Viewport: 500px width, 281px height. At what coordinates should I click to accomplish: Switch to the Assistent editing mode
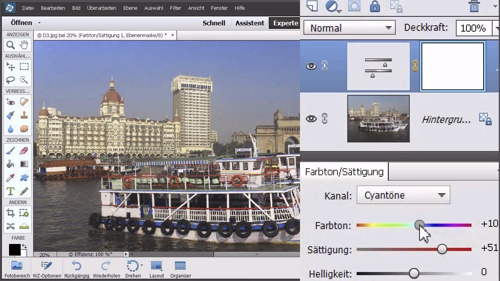tap(250, 23)
